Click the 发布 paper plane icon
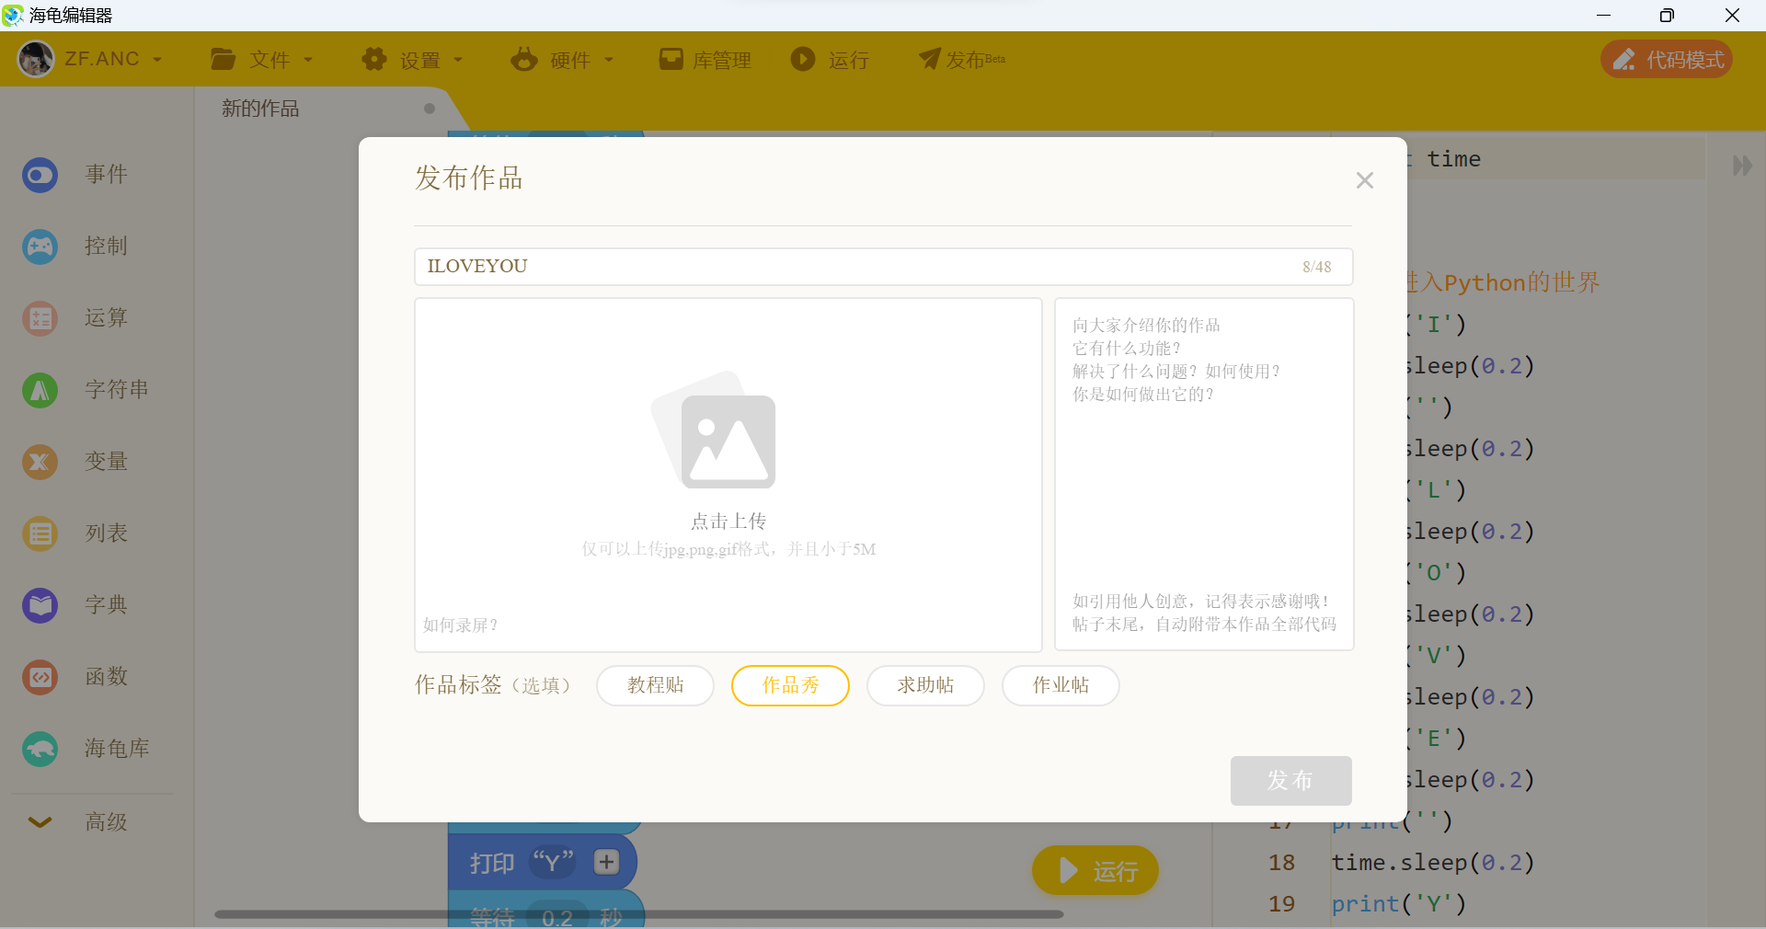The height and width of the screenshot is (929, 1766). click(929, 59)
